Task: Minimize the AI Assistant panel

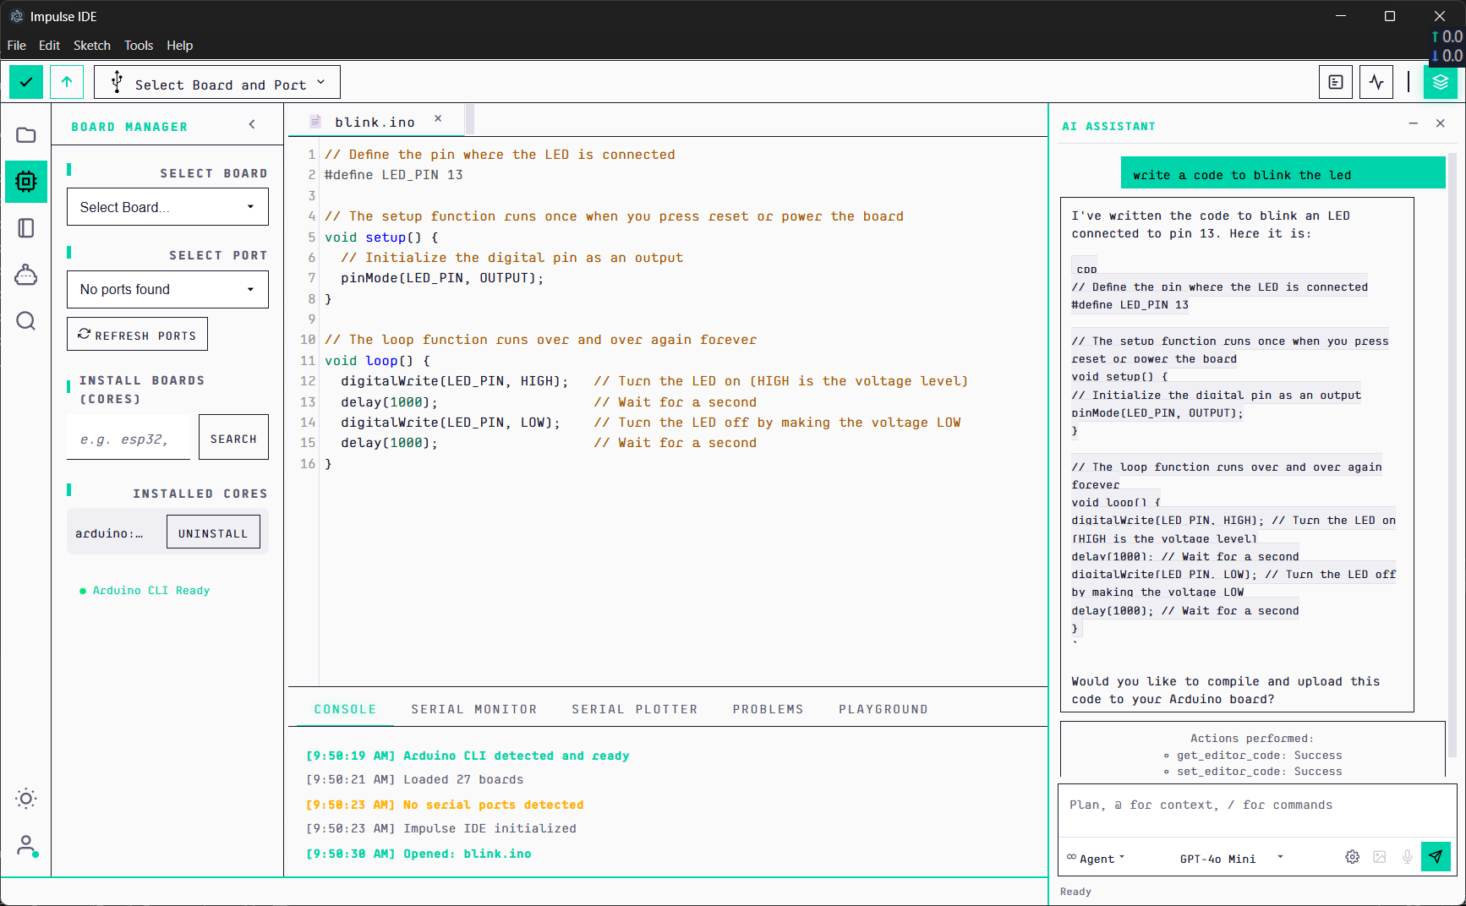Action: coord(1413,123)
